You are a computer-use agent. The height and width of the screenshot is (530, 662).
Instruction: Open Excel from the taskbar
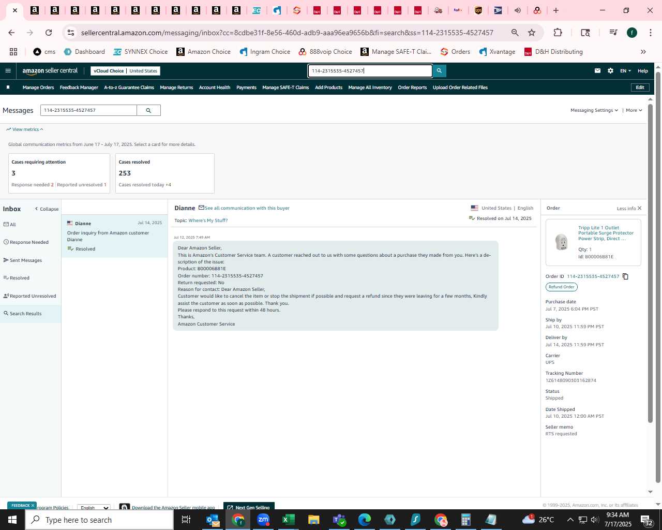pyautogui.click(x=289, y=520)
